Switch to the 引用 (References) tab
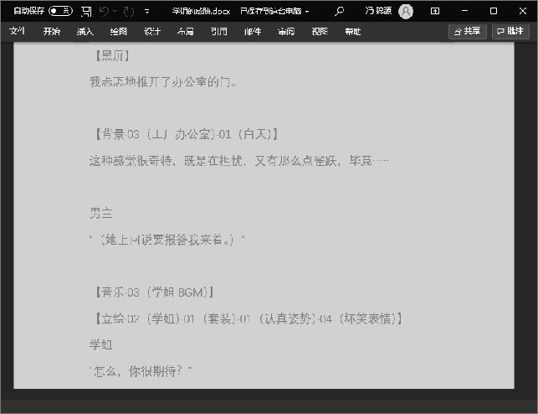 coord(219,32)
